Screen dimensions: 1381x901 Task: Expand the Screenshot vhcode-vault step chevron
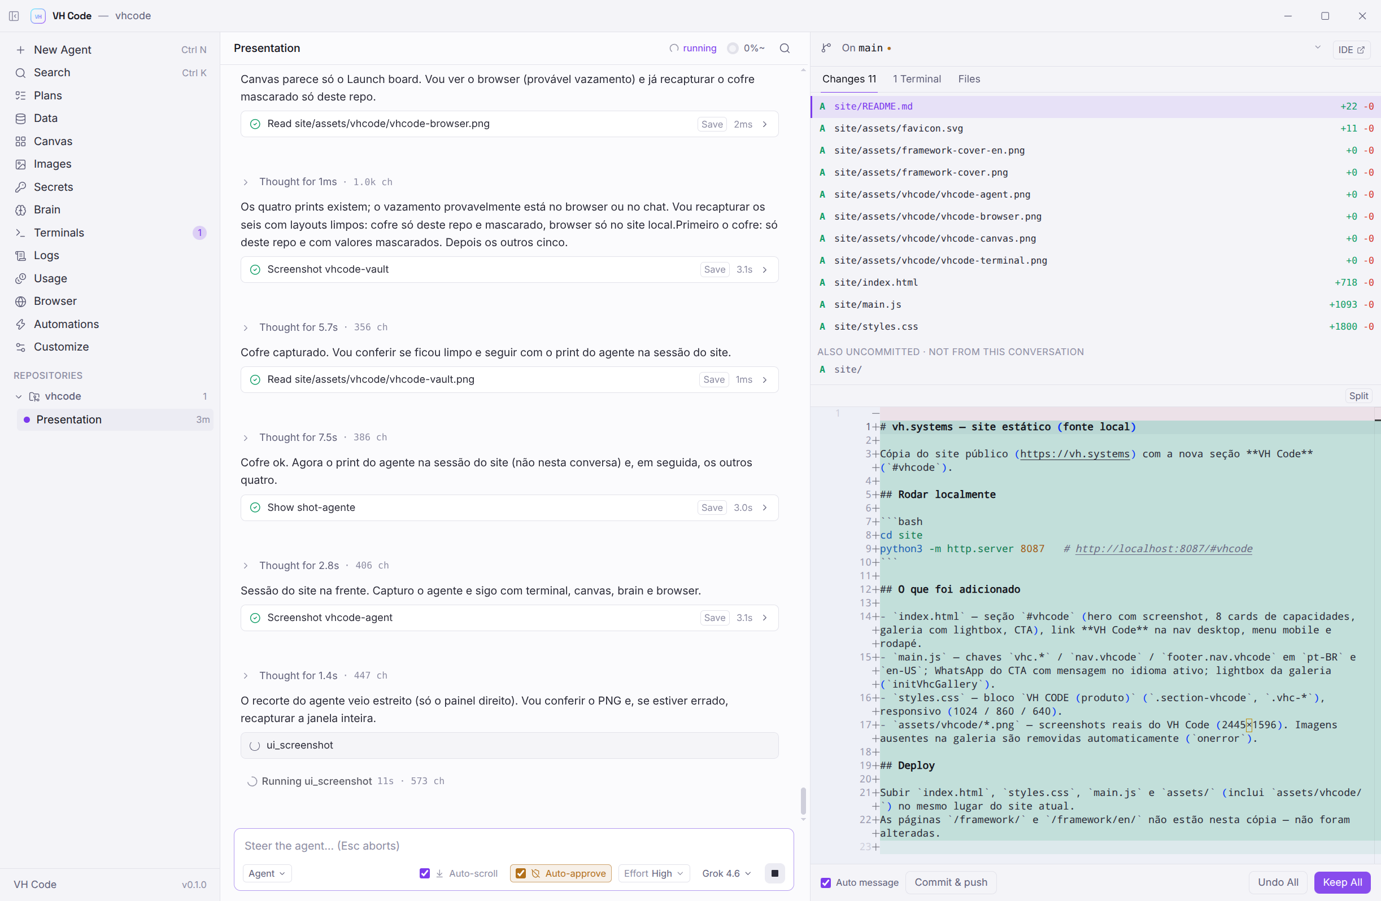coord(765,270)
